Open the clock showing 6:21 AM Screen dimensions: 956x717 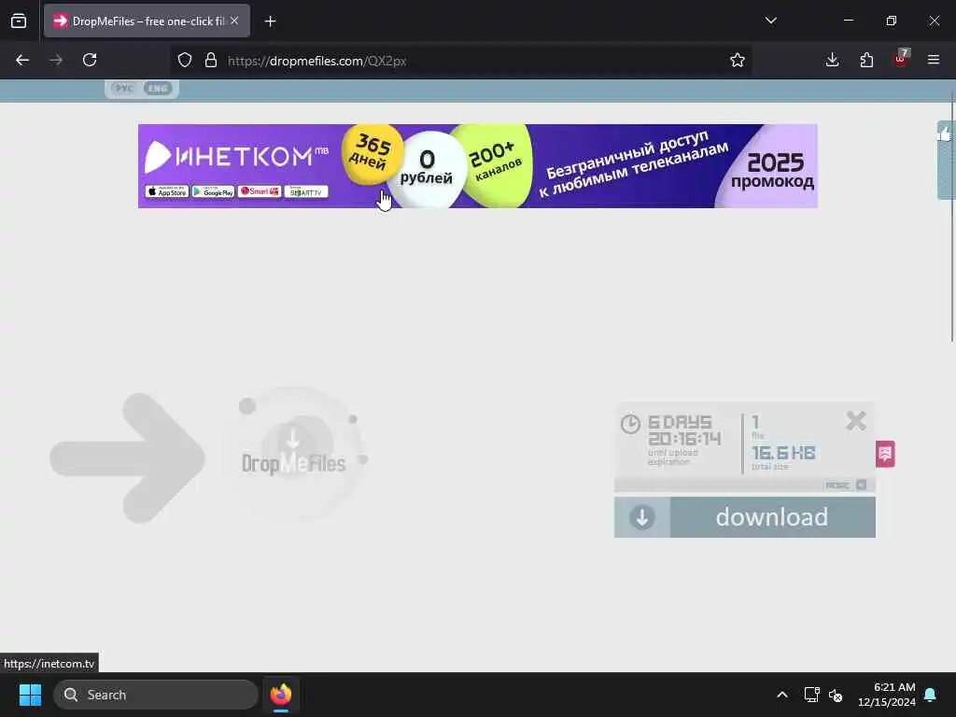[x=887, y=695]
